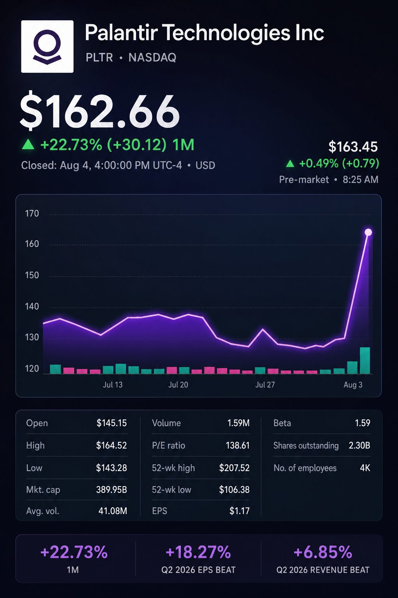Click the P/E ratio value 138.61
The image size is (398, 598).
click(x=237, y=445)
